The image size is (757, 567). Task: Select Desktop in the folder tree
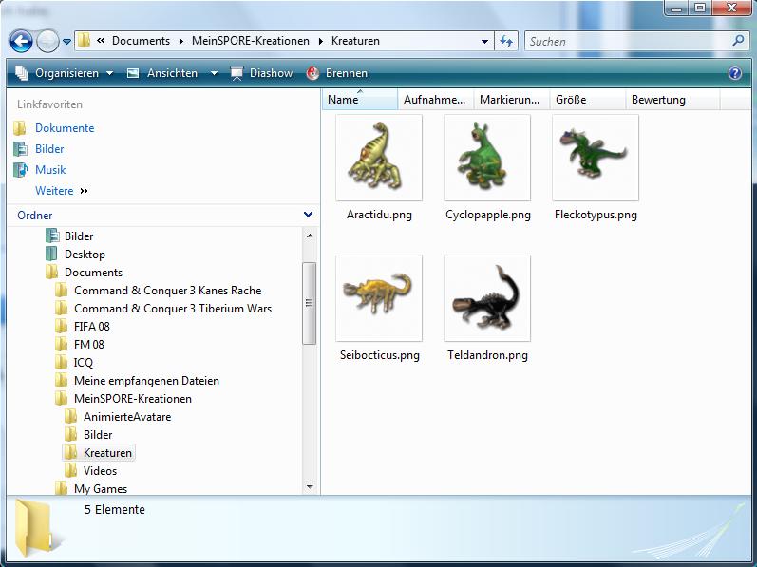(85, 254)
